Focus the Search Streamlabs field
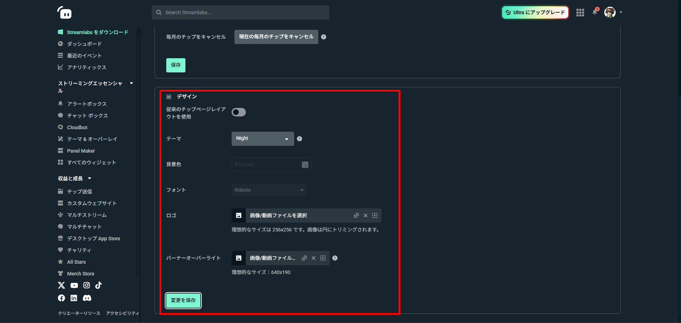Image resolution: width=681 pixels, height=323 pixels. (x=240, y=12)
